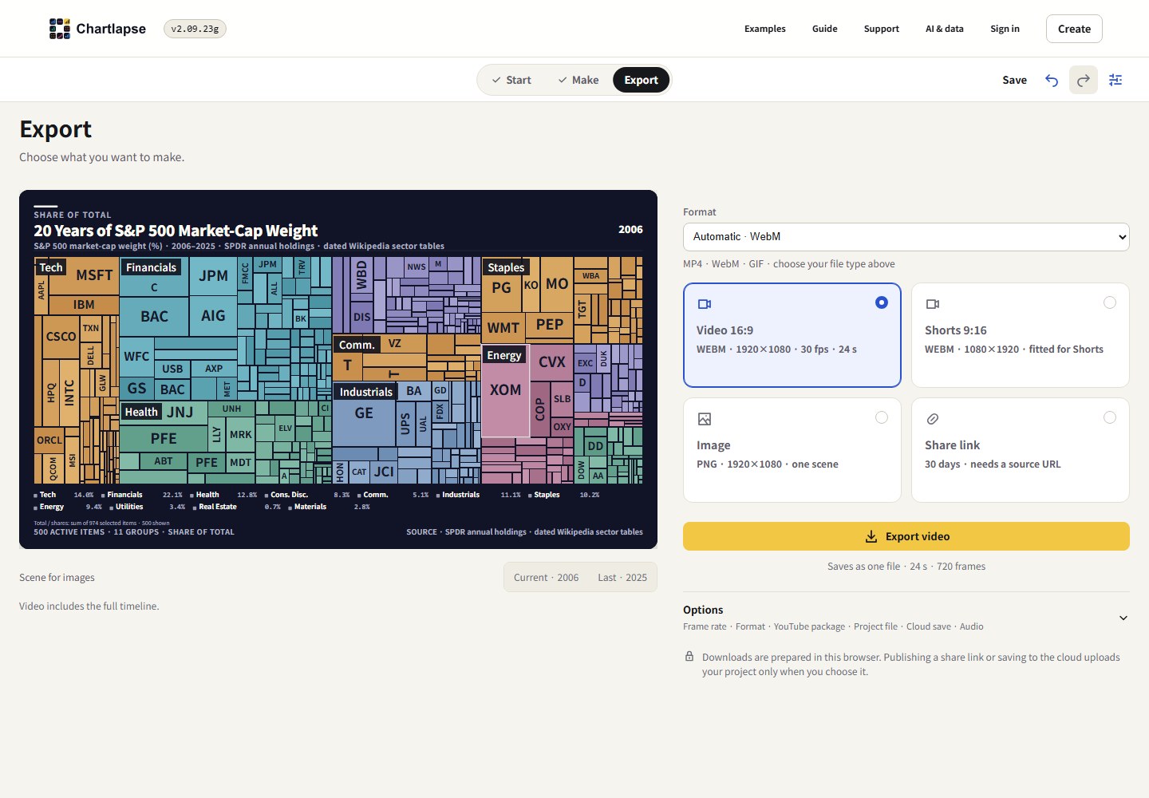This screenshot has height=798, width=1149.
Task: Click the Financials legend swatch
Action: pos(103,496)
